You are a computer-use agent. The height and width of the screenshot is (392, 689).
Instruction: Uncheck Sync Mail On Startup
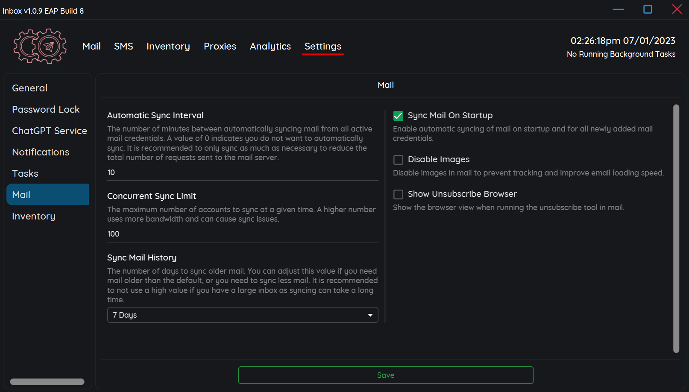pyautogui.click(x=398, y=116)
